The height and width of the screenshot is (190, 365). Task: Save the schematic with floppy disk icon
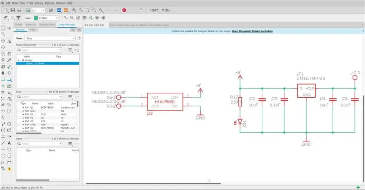point(13,10)
